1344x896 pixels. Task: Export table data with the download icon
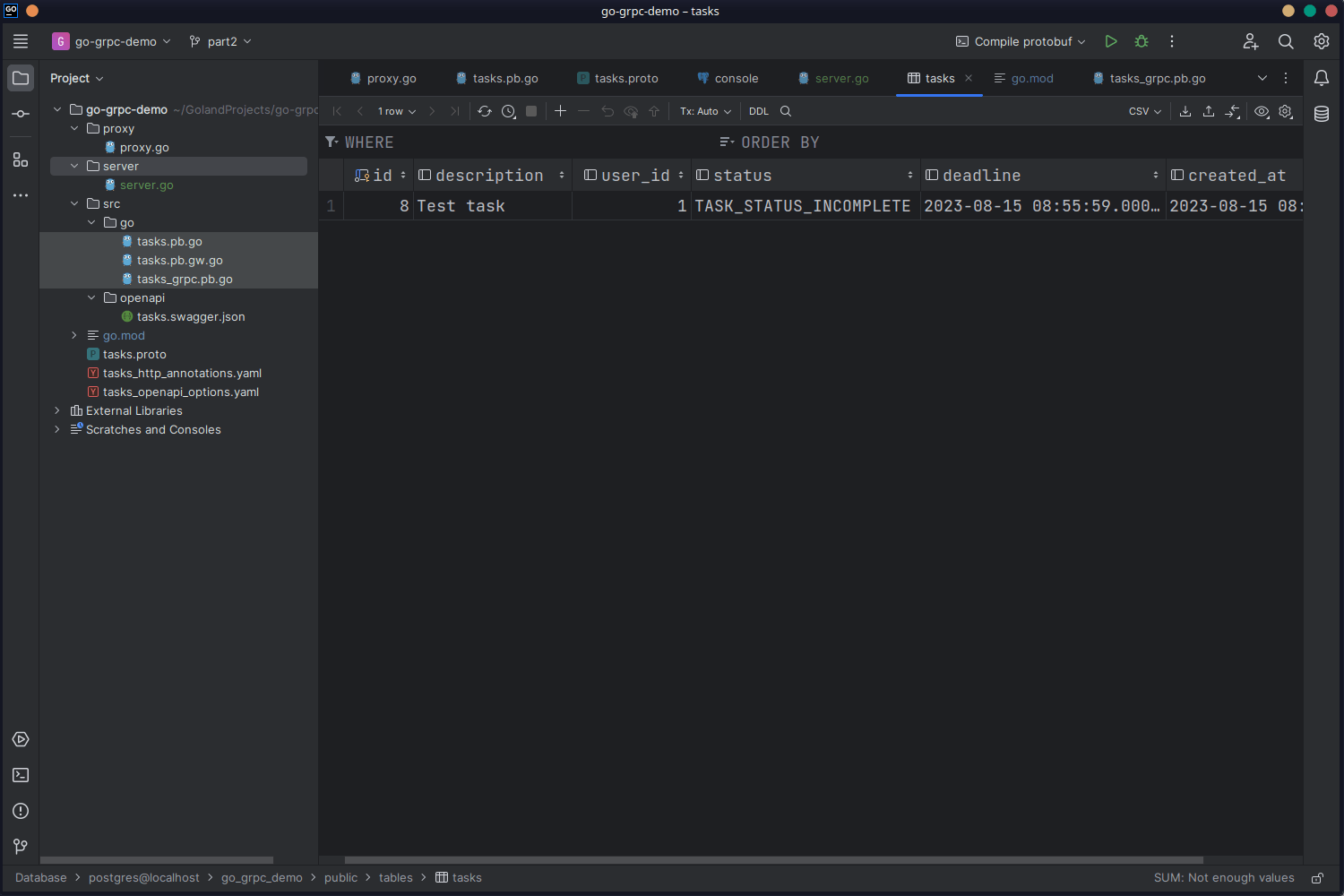[1185, 111]
